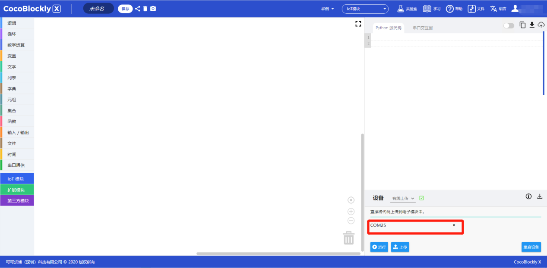Click the workspace trash can
The image size is (547, 268).
pyautogui.click(x=349, y=238)
